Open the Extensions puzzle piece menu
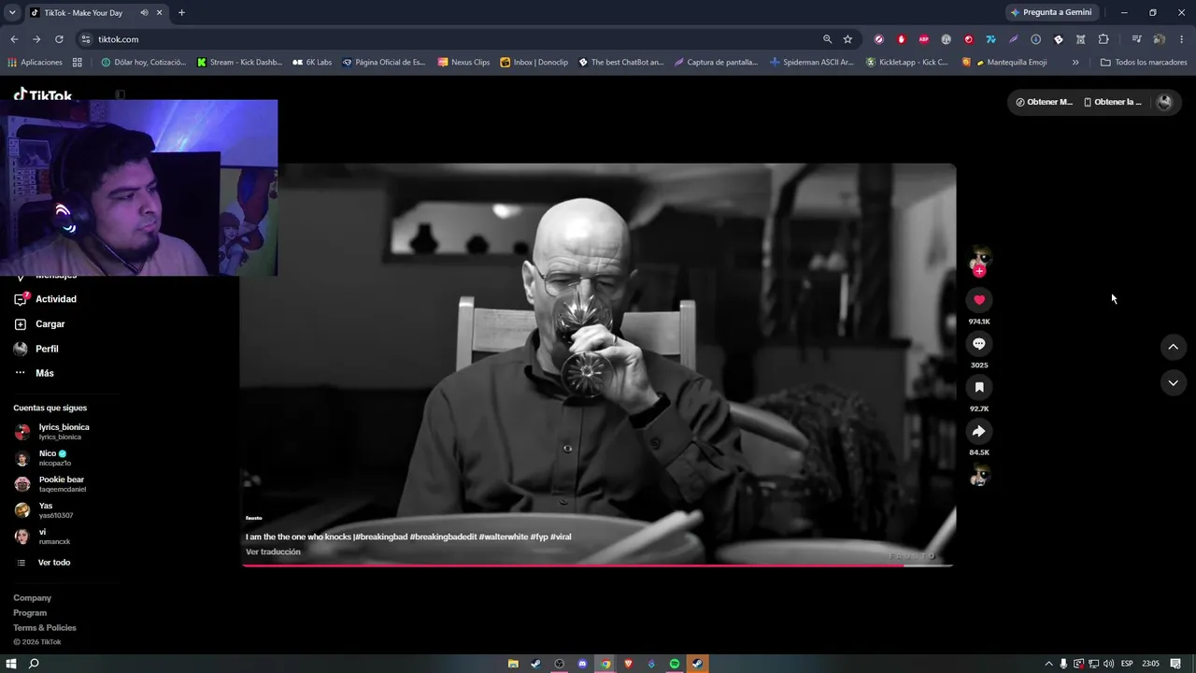The image size is (1196, 673). [1103, 39]
